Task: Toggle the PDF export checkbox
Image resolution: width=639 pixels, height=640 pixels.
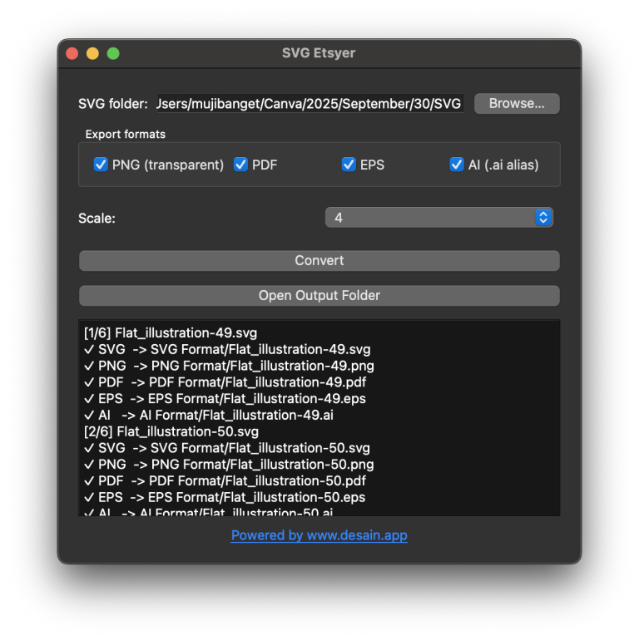Action: (x=240, y=165)
